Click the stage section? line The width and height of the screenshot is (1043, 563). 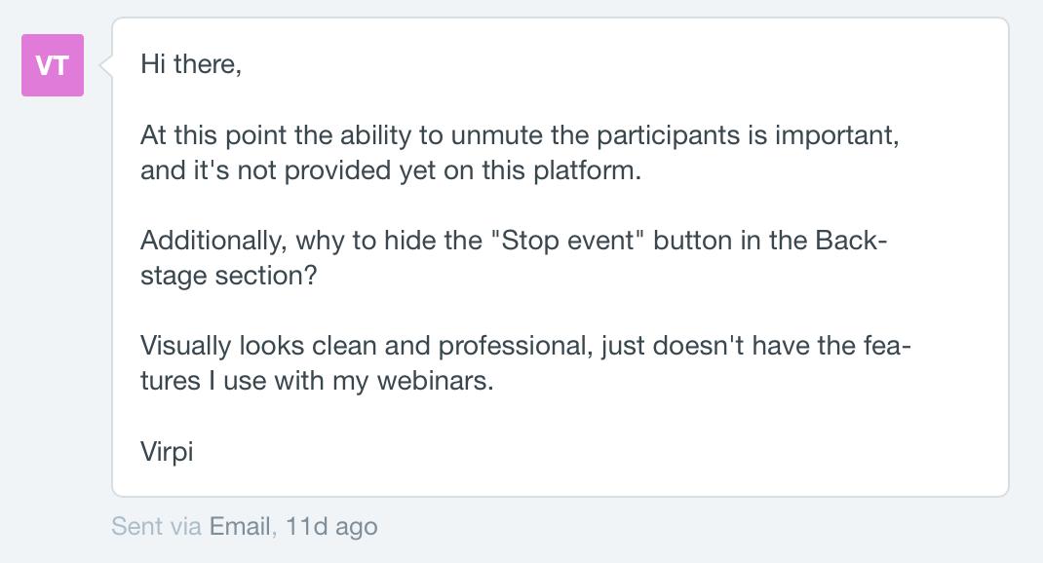click(x=229, y=276)
